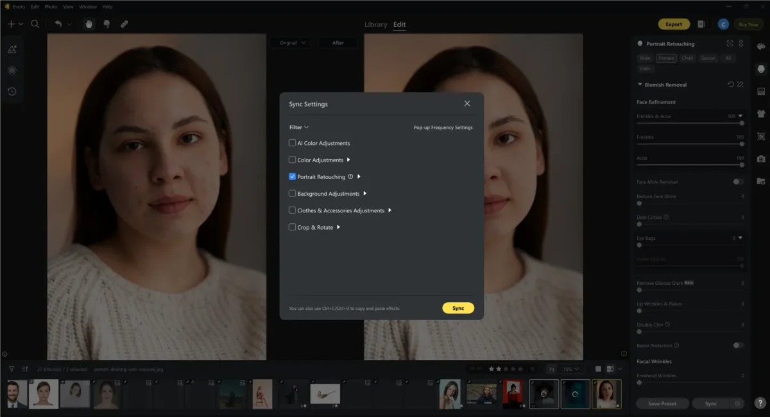
Task: Open Pop-up Frequency Settings link
Action: click(443, 128)
